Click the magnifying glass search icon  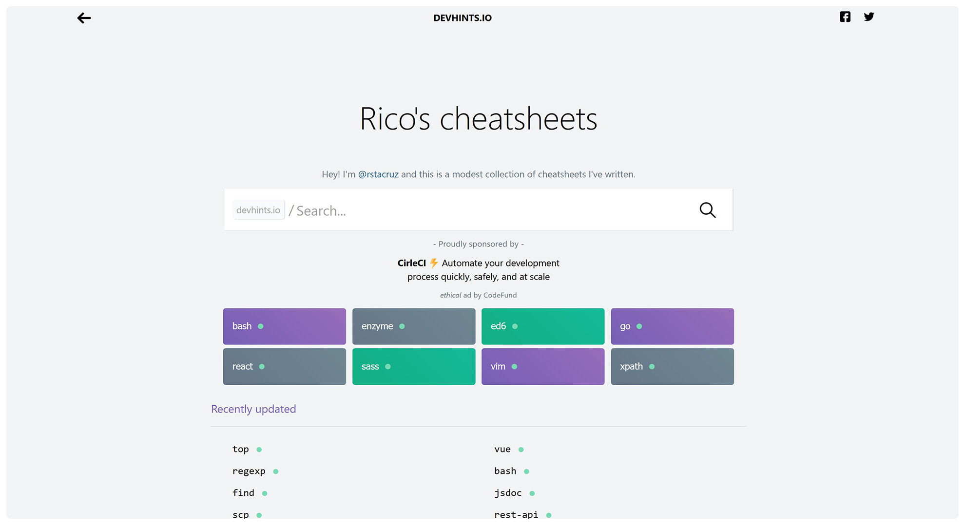point(707,210)
